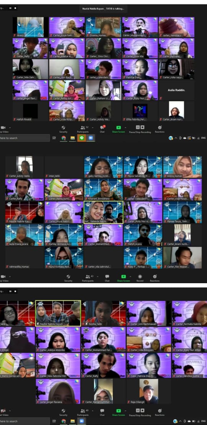Click the Record button in 43-participant meeting
The height and width of the screenshot is (425, 207).
click(x=140, y=278)
